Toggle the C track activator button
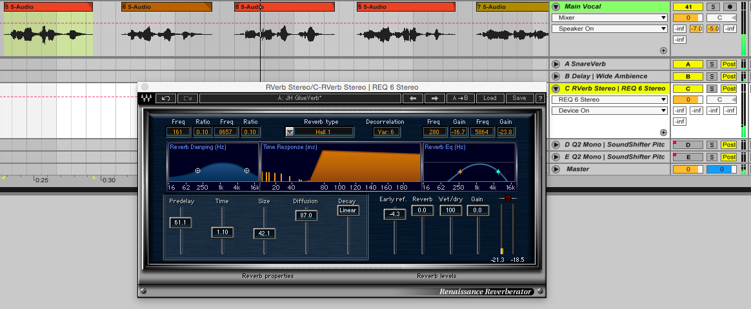Image resolution: width=751 pixels, height=309 pixels. (688, 88)
